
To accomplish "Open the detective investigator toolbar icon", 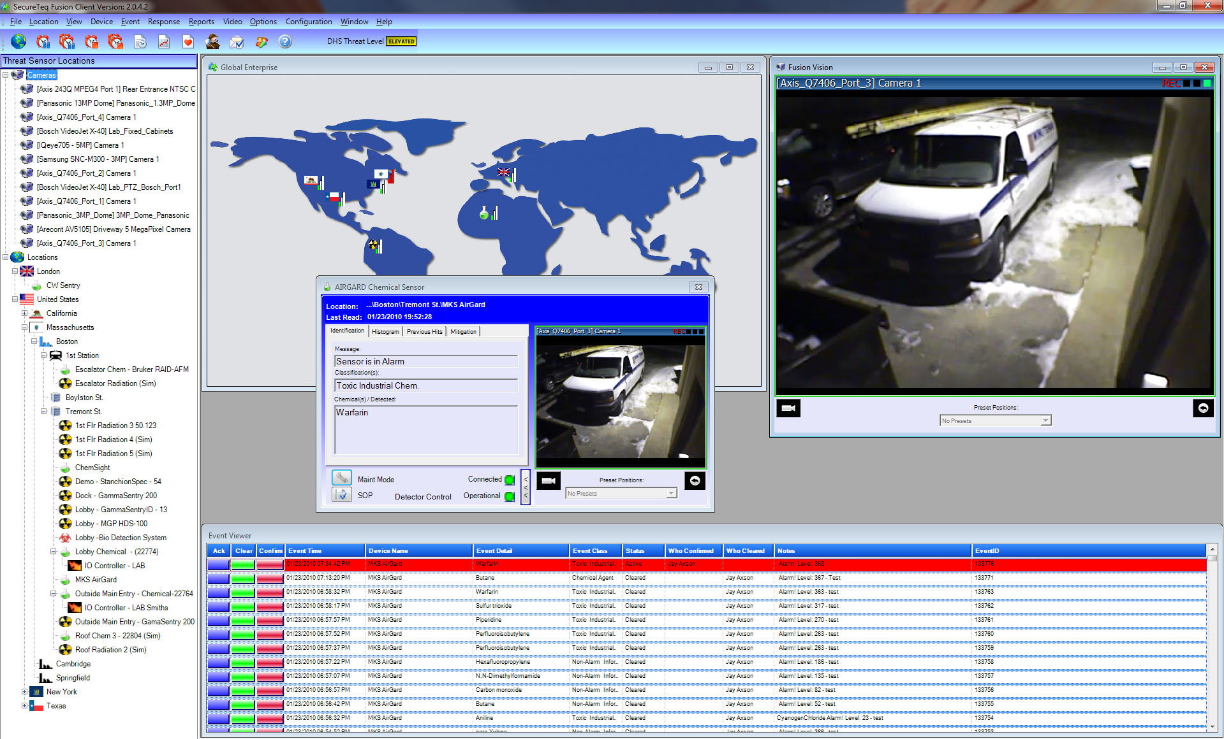I will point(212,41).
